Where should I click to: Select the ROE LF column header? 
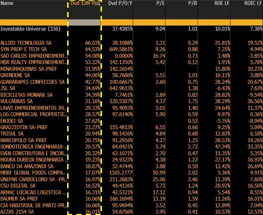[x=222, y=3]
